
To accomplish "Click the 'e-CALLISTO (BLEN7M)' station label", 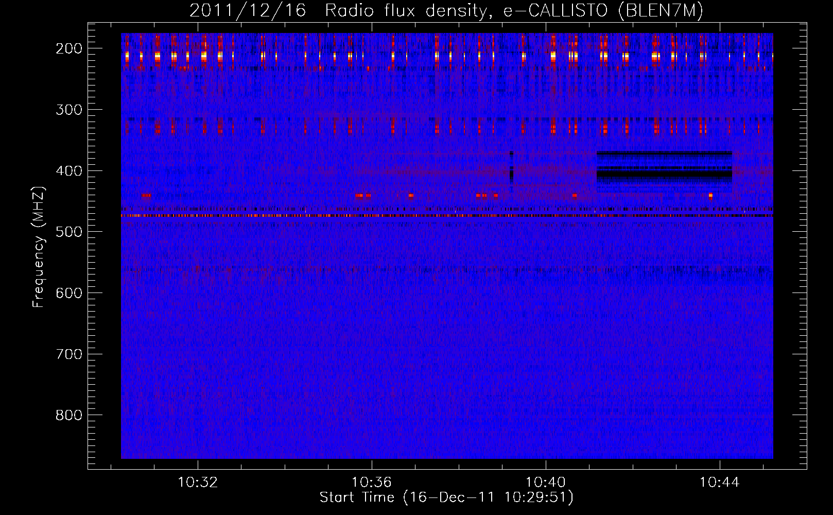I will tap(603, 11).
